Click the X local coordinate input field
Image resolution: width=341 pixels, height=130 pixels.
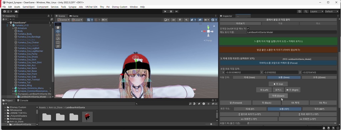(x=242, y=72)
